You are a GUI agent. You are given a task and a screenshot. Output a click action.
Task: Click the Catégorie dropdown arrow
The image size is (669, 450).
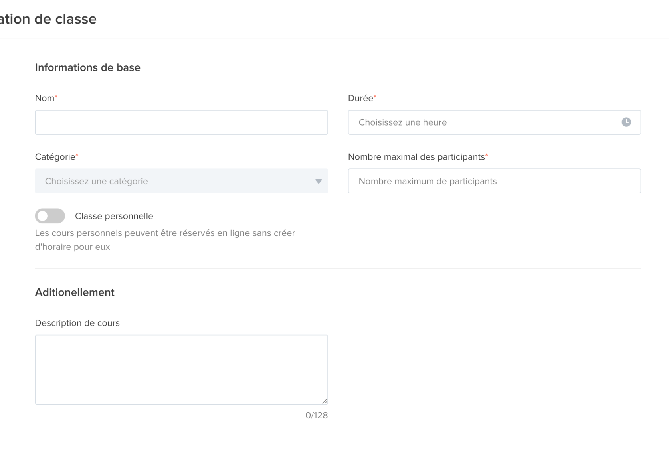click(318, 182)
